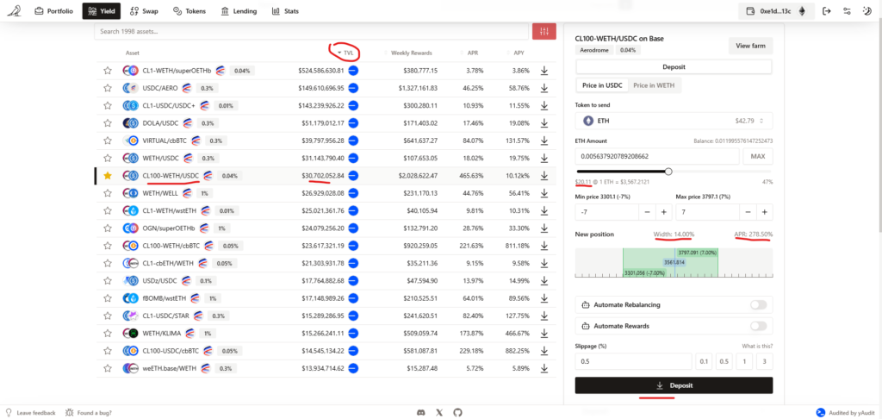Click Base chain icon in OGN/superOETHb row
Viewport: 882px width, 419px height.
coord(353,228)
